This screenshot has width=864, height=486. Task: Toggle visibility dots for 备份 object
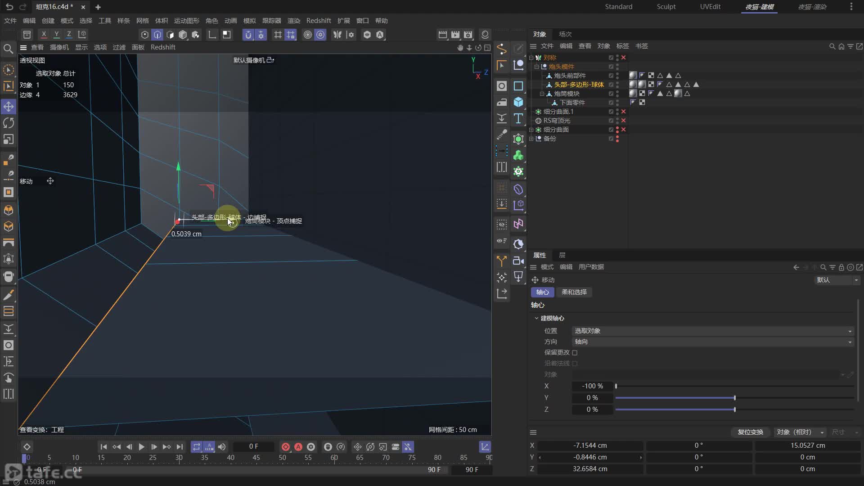(x=617, y=139)
